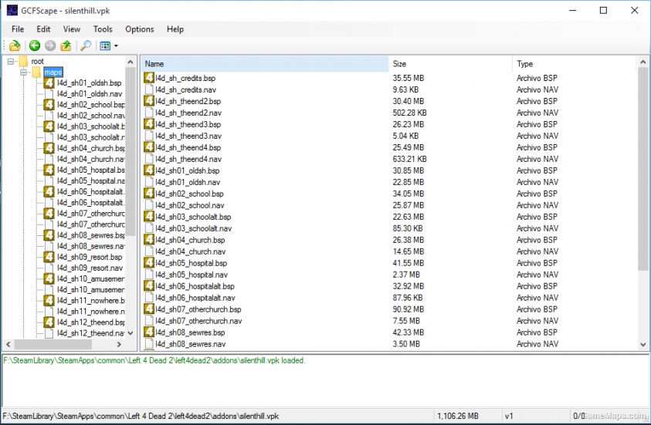The height and width of the screenshot is (425, 651).
Task: Sort by Type column header
Action: coord(574,64)
